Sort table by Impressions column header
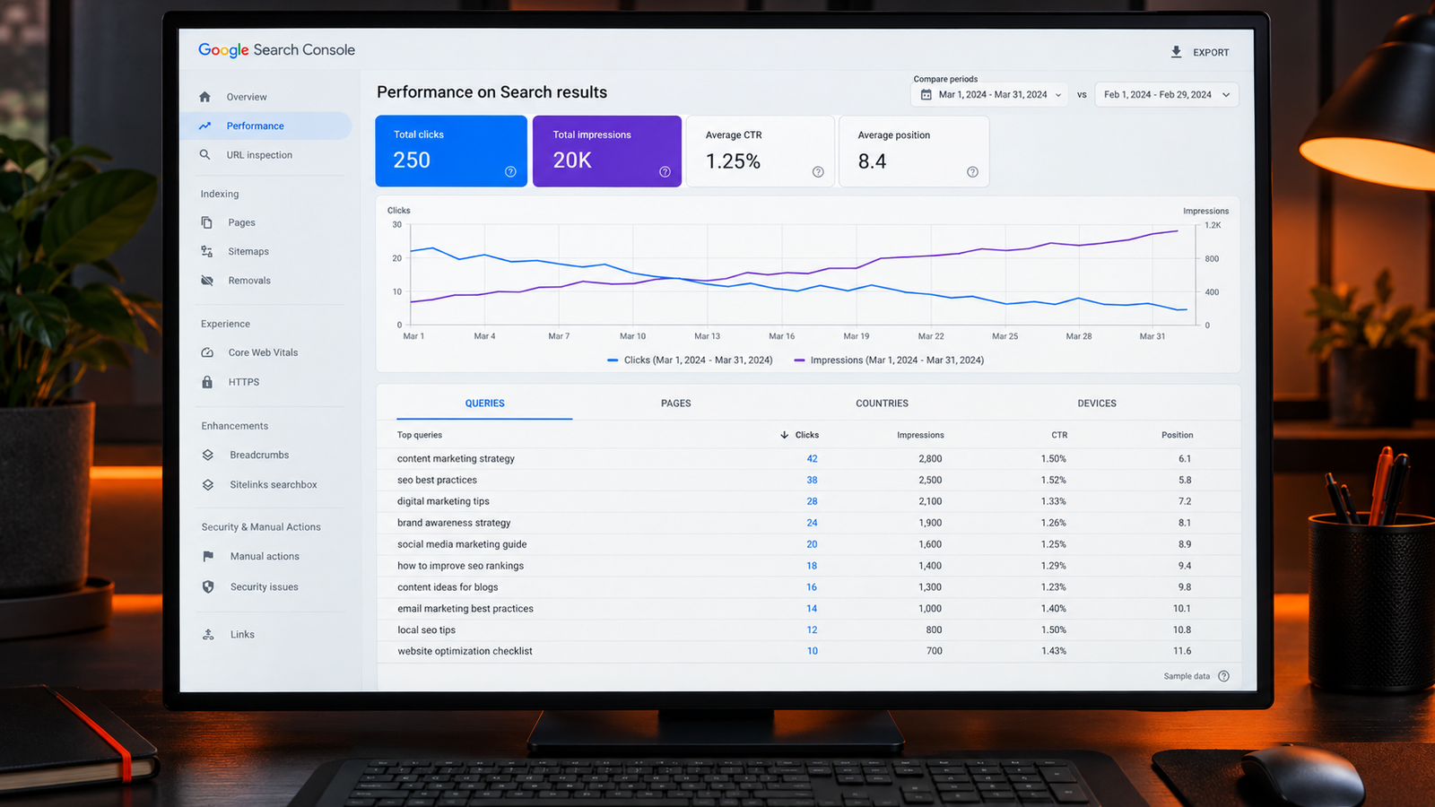1435x807 pixels. [920, 435]
